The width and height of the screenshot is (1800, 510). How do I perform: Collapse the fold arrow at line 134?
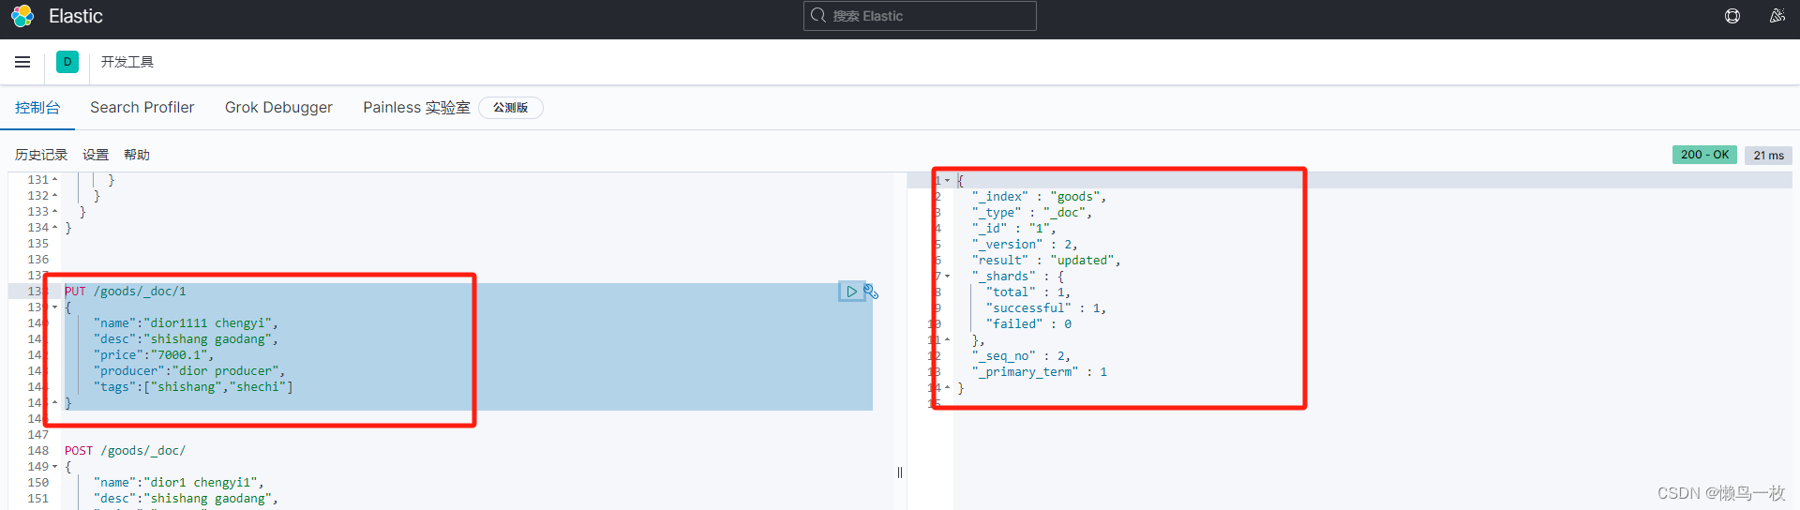(54, 228)
